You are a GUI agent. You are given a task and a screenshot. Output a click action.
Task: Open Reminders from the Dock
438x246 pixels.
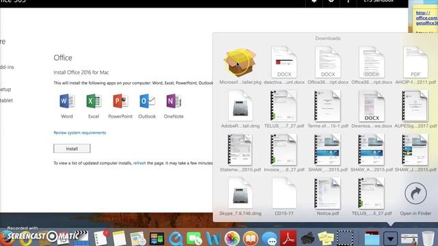(x=101, y=238)
